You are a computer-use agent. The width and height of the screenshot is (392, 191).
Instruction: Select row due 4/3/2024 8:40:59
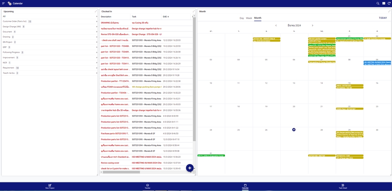(146, 116)
